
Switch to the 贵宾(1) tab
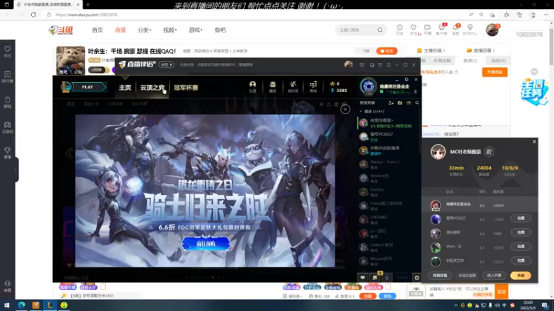(470, 61)
